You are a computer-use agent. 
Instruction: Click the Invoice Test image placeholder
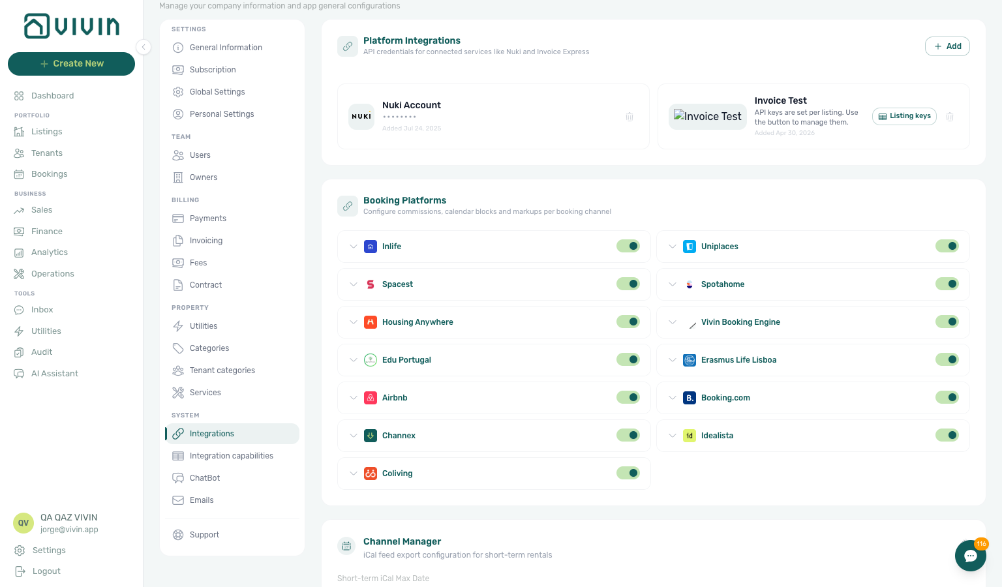coord(708,117)
